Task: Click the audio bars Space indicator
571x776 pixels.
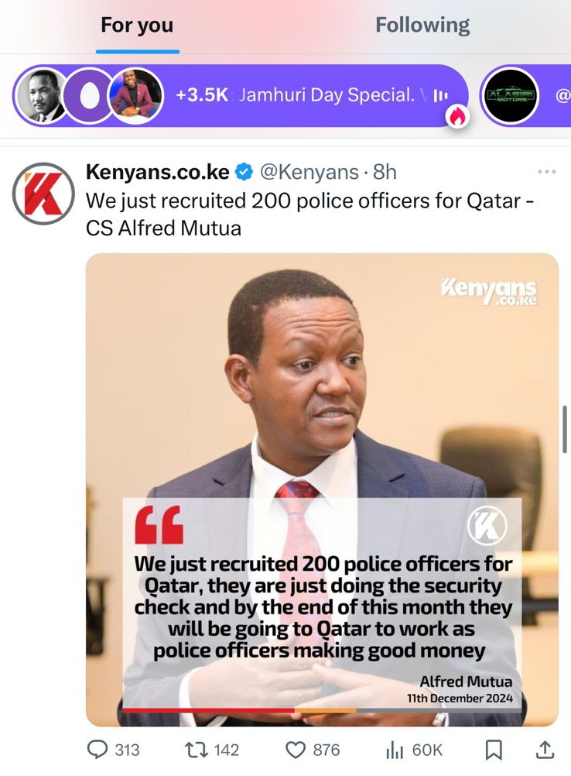Action: click(x=440, y=96)
